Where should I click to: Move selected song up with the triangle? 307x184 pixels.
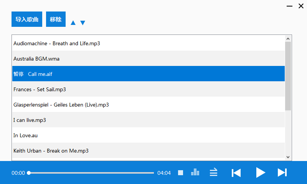click(x=73, y=23)
